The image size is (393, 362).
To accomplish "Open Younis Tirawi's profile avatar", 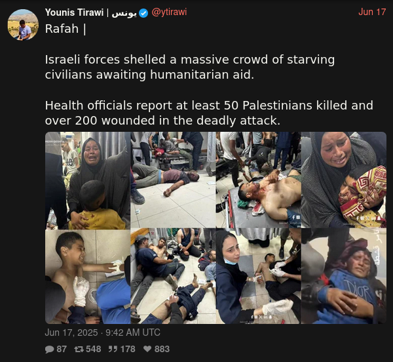I will pyautogui.click(x=23, y=25).
